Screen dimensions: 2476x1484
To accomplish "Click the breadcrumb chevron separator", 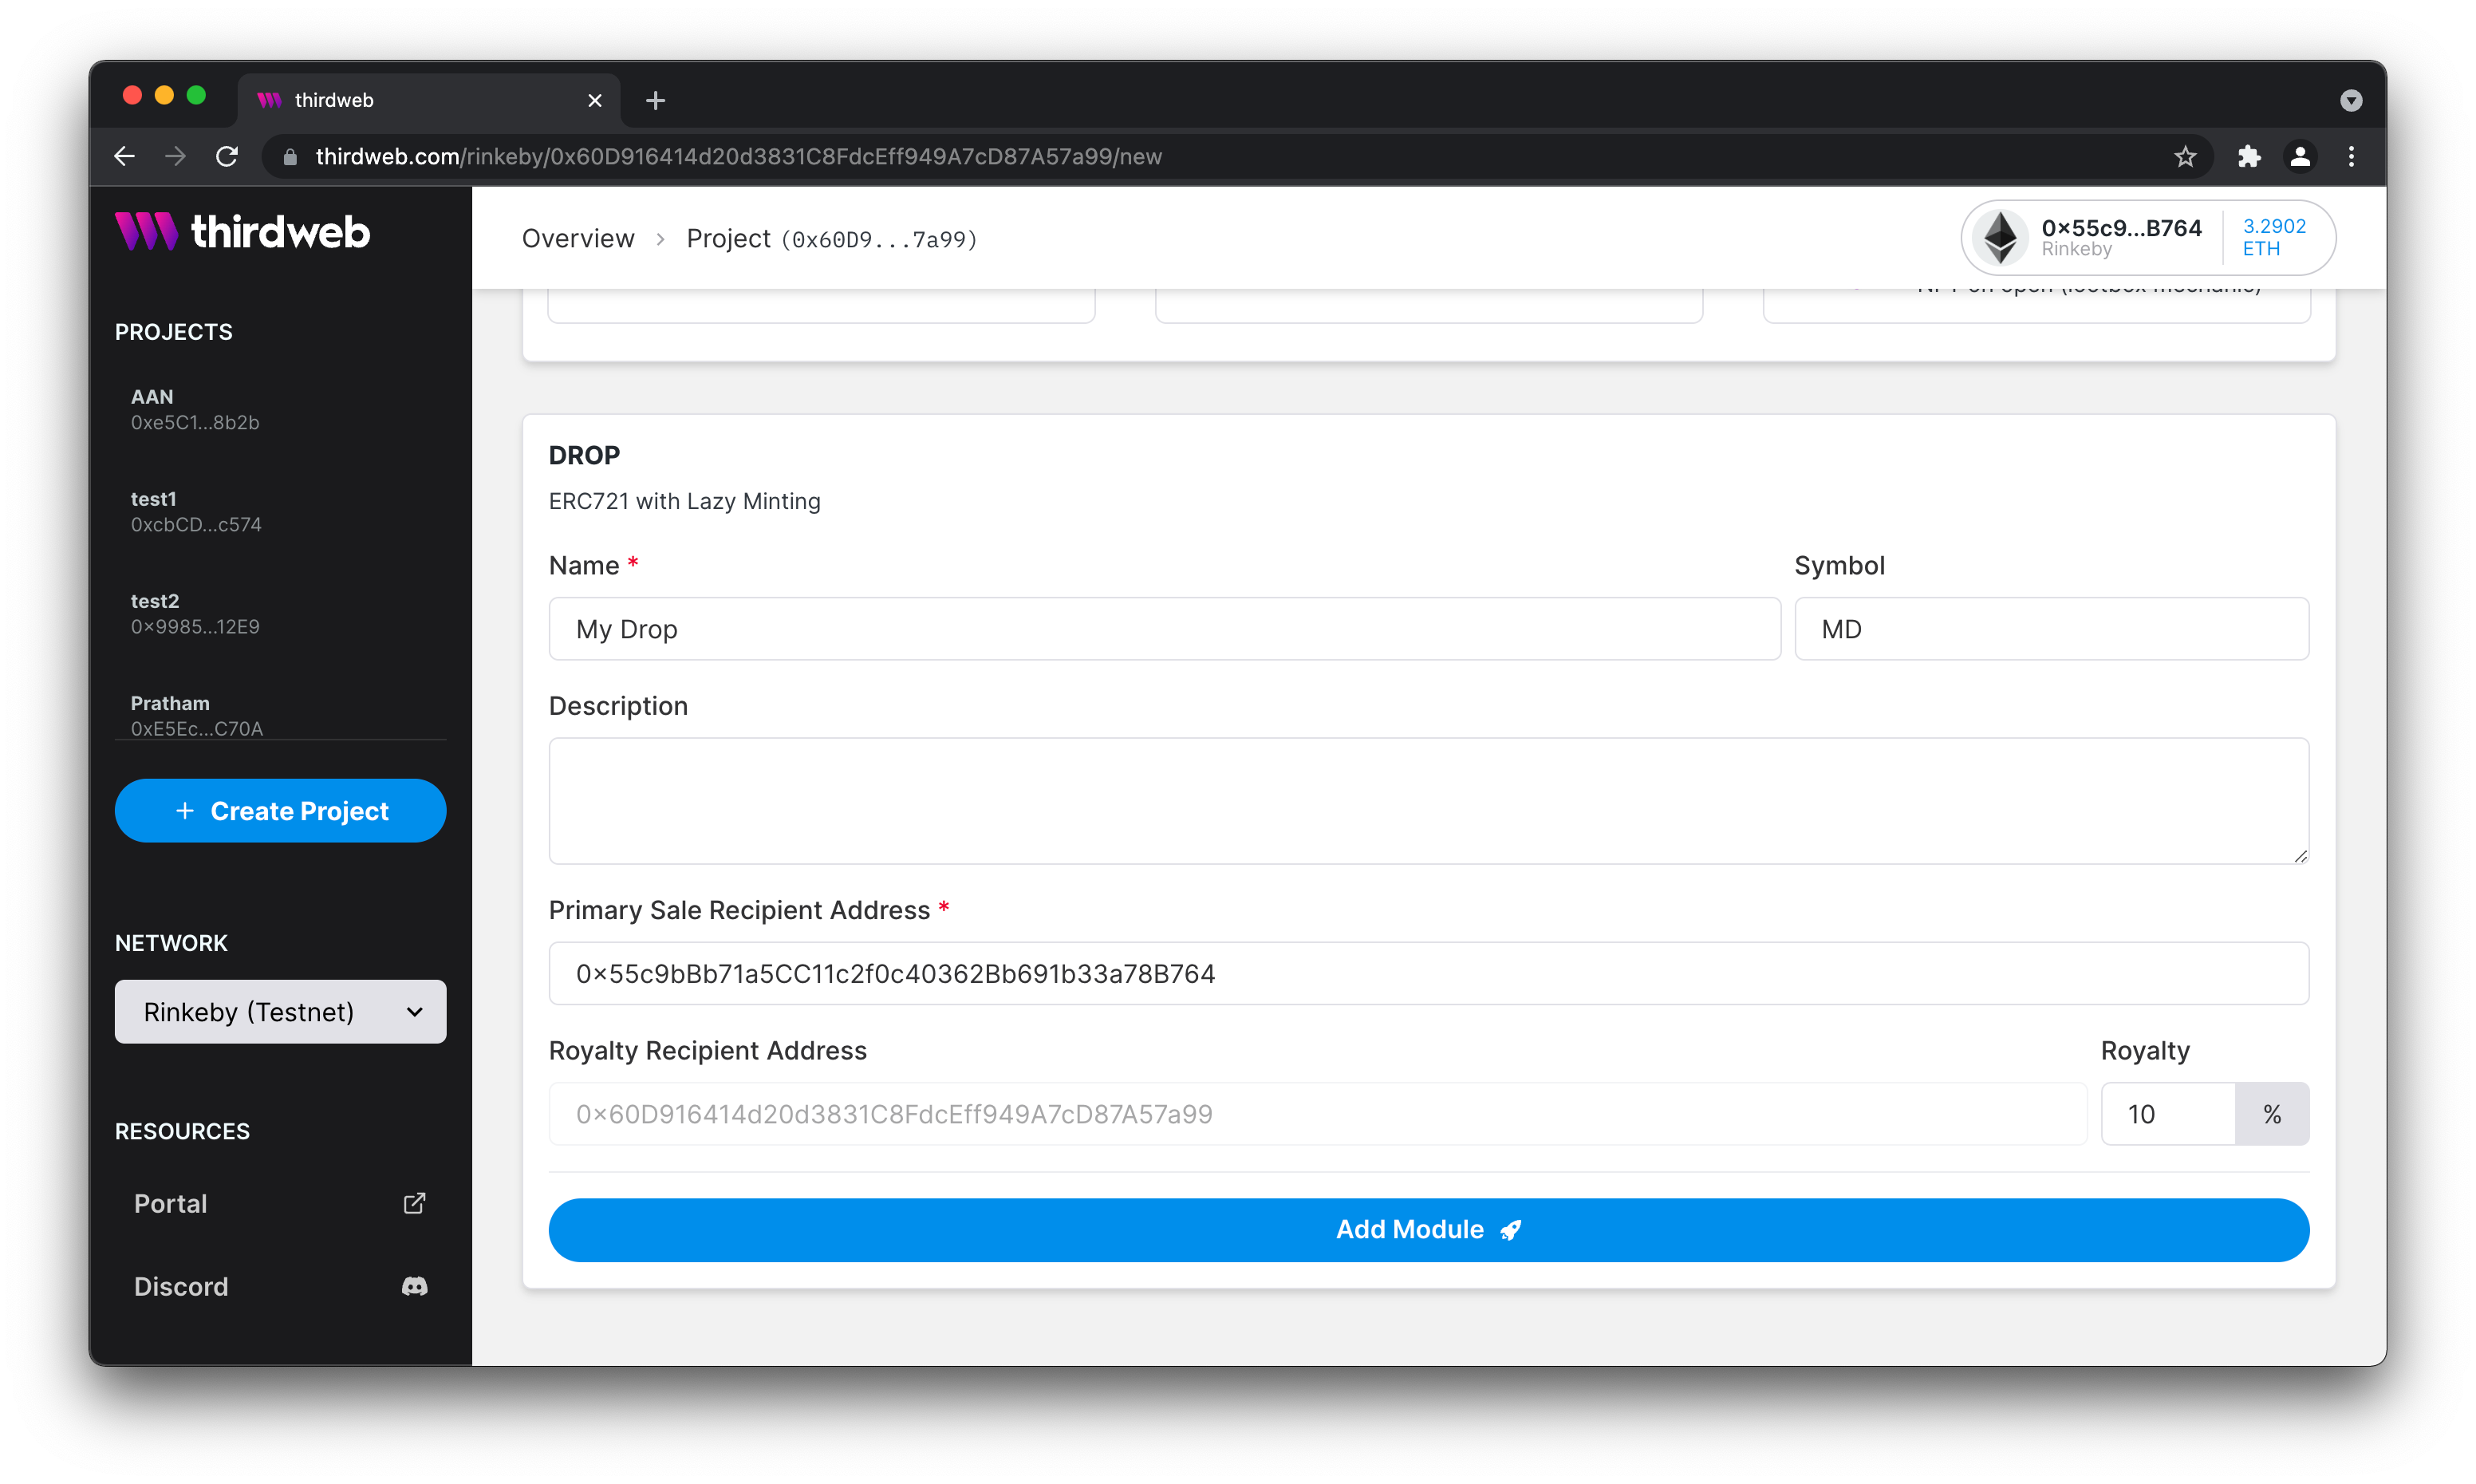I will (660, 239).
